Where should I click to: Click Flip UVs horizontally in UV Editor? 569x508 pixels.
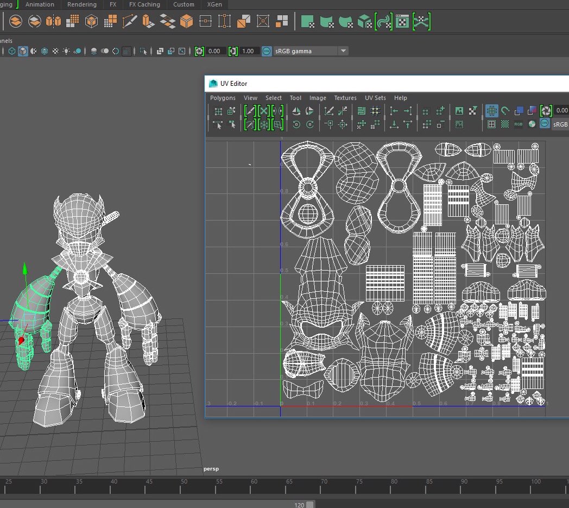coord(296,111)
